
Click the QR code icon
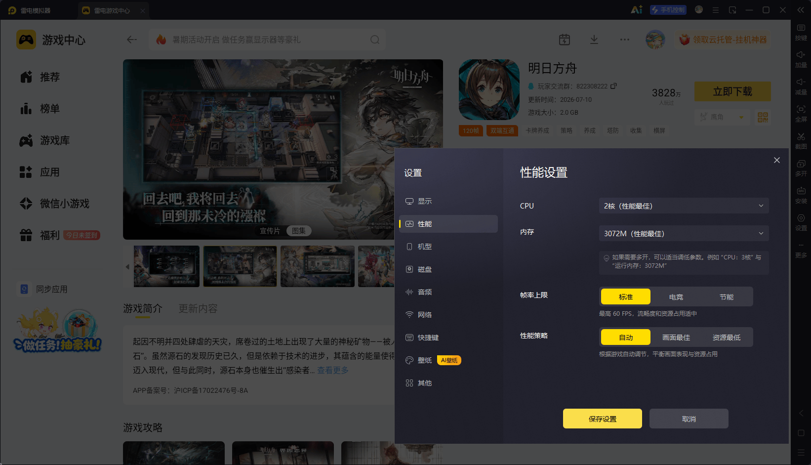point(763,117)
